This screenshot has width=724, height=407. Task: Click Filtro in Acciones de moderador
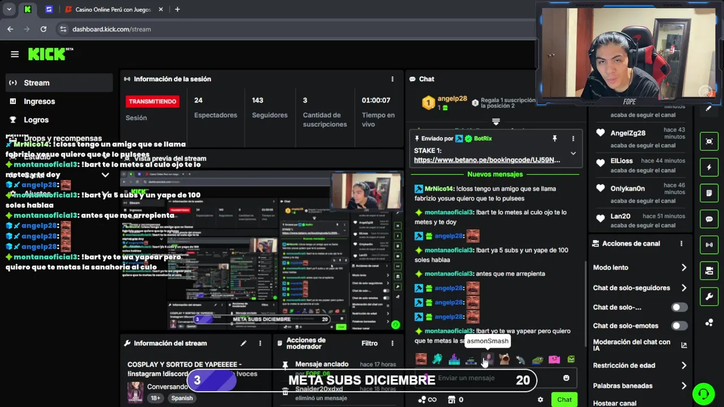click(369, 343)
